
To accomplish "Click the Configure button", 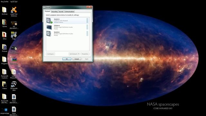I will (x=50, y=54).
